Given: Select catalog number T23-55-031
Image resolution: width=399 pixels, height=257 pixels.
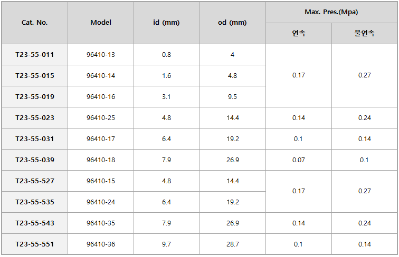Looking at the screenshot, I should (35, 139).
